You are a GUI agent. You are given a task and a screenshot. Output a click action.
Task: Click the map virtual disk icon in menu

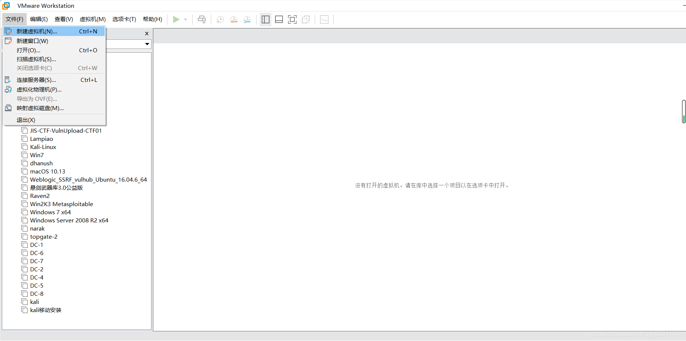point(8,108)
